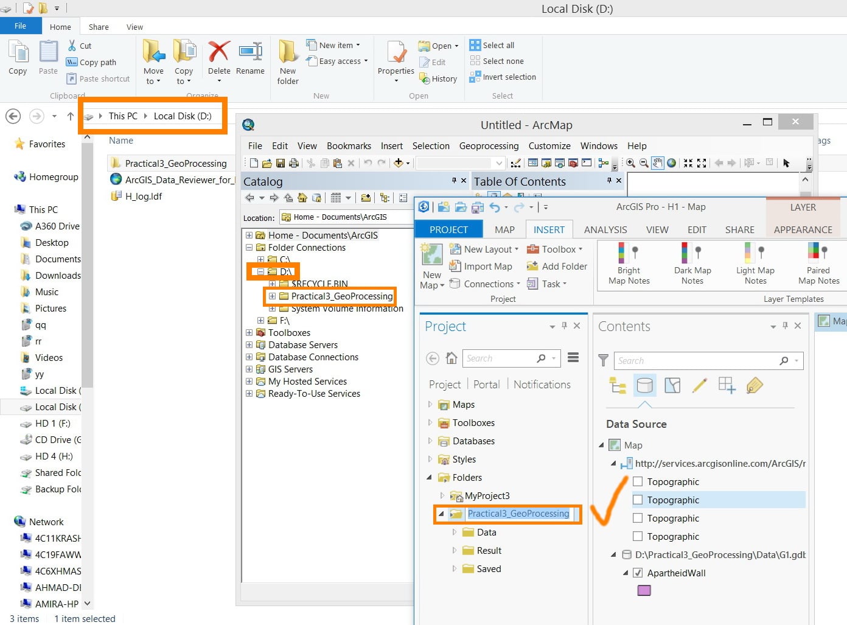Open the Portal tab in Project pane
This screenshot has width=847, height=625.
coord(487,385)
